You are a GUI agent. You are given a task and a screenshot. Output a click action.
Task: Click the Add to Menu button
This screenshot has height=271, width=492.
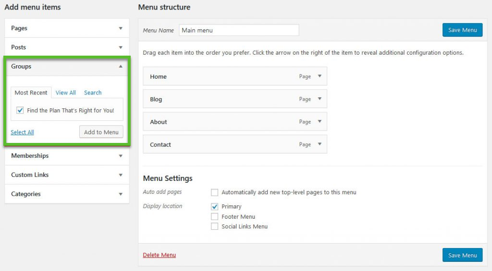101,132
